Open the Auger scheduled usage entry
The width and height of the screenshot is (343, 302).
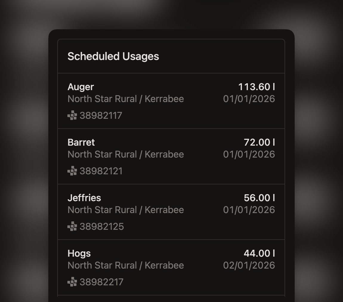(x=171, y=101)
